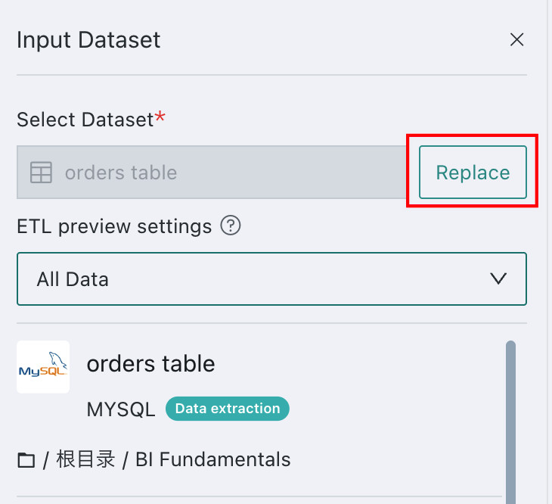Click the 根目录 path segment

85,459
